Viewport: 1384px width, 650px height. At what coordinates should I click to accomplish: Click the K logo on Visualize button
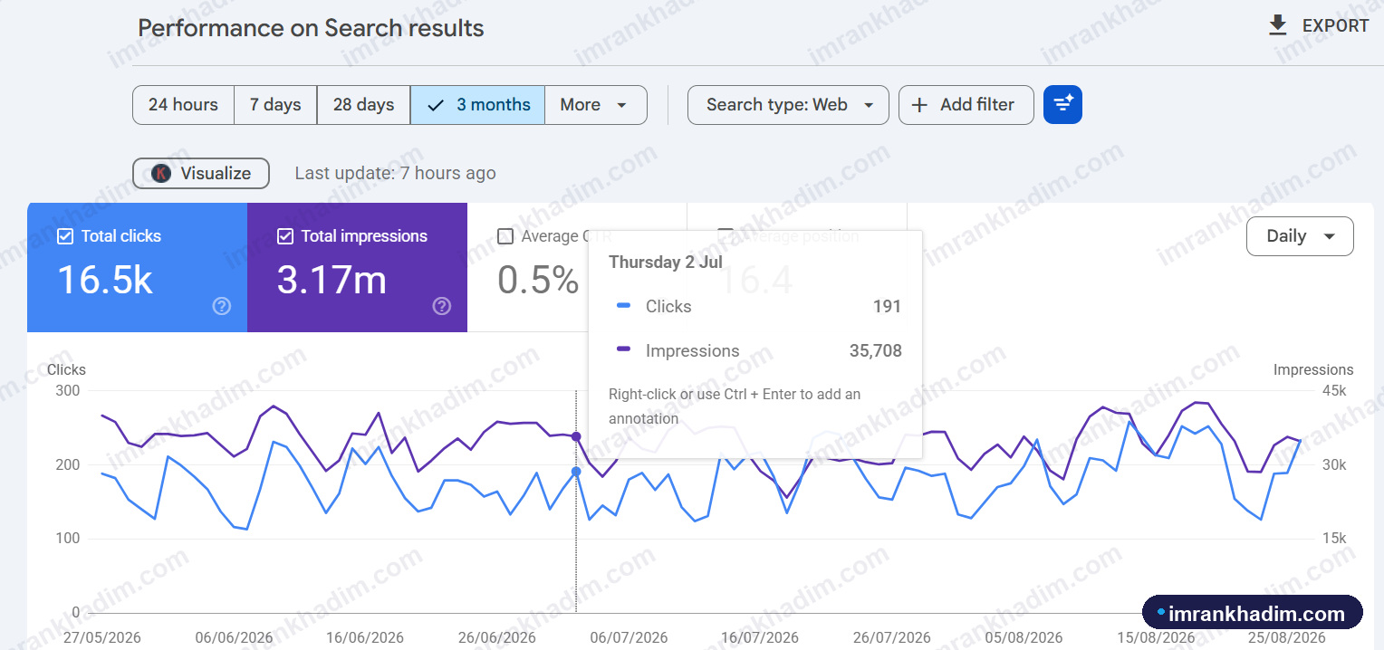161,174
